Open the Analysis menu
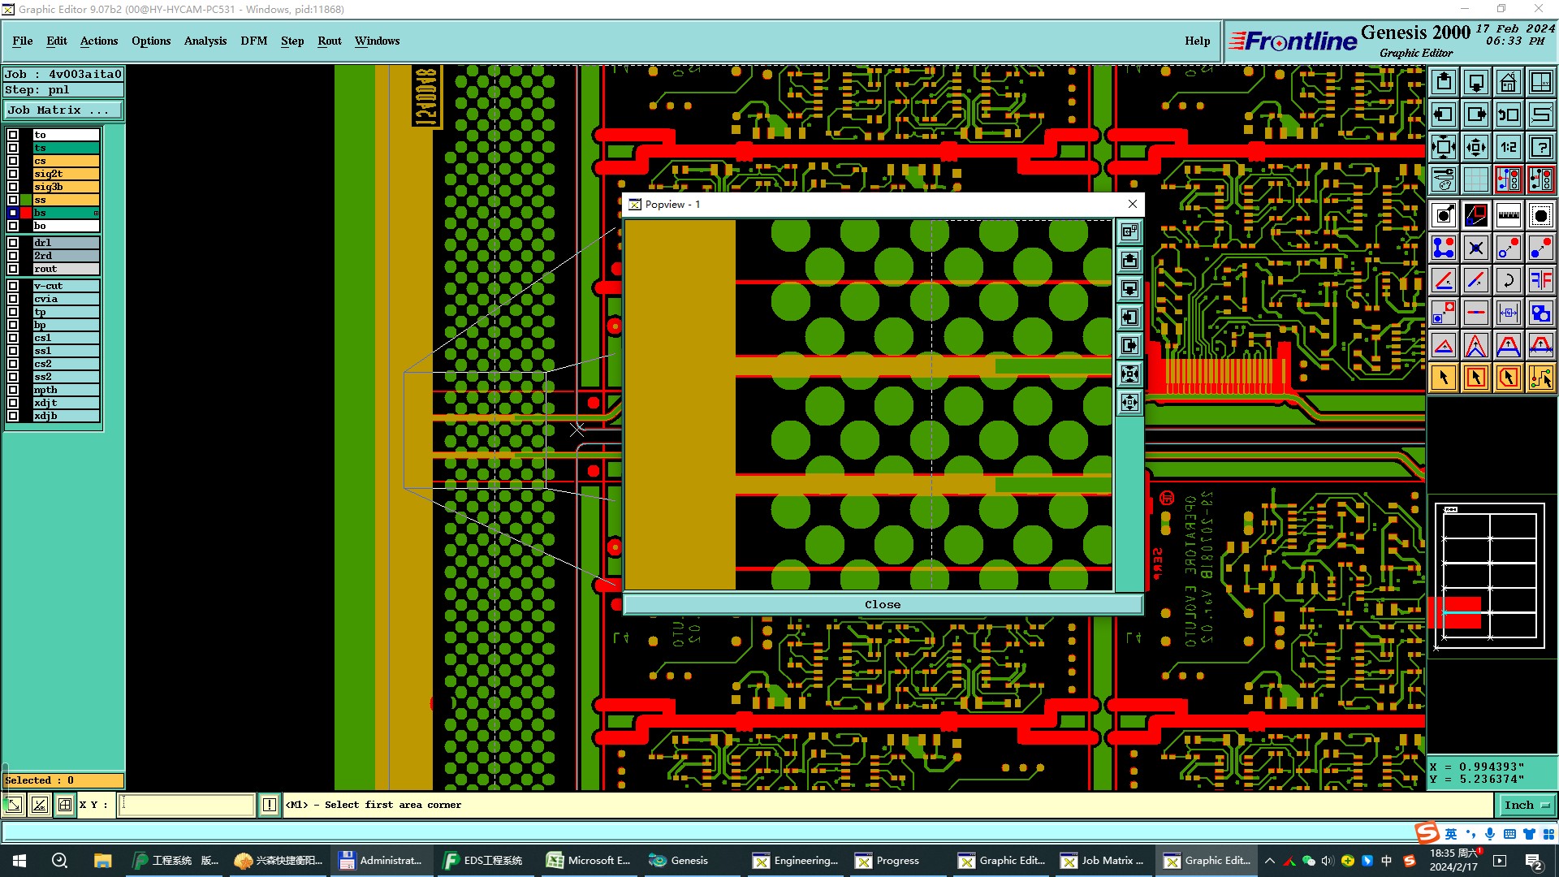This screenshot has height=877, width=1559. coord(205,41)
